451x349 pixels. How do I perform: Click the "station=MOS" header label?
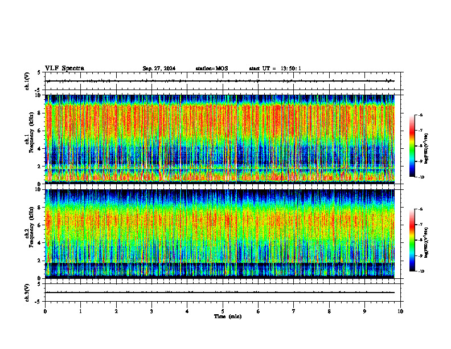tap(212, 68)
